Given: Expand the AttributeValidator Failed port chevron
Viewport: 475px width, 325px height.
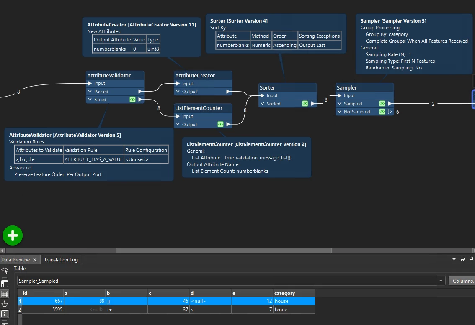Looking at the screenshot, I should [x=90, y=99].
